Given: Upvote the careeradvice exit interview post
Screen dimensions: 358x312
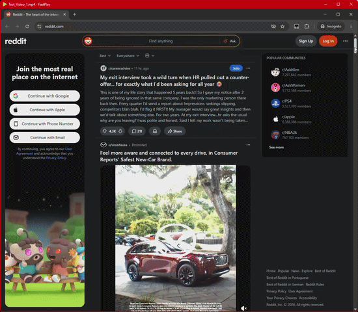Looking at the screenshot, I should pyautogui.click(x=105, y=131).
